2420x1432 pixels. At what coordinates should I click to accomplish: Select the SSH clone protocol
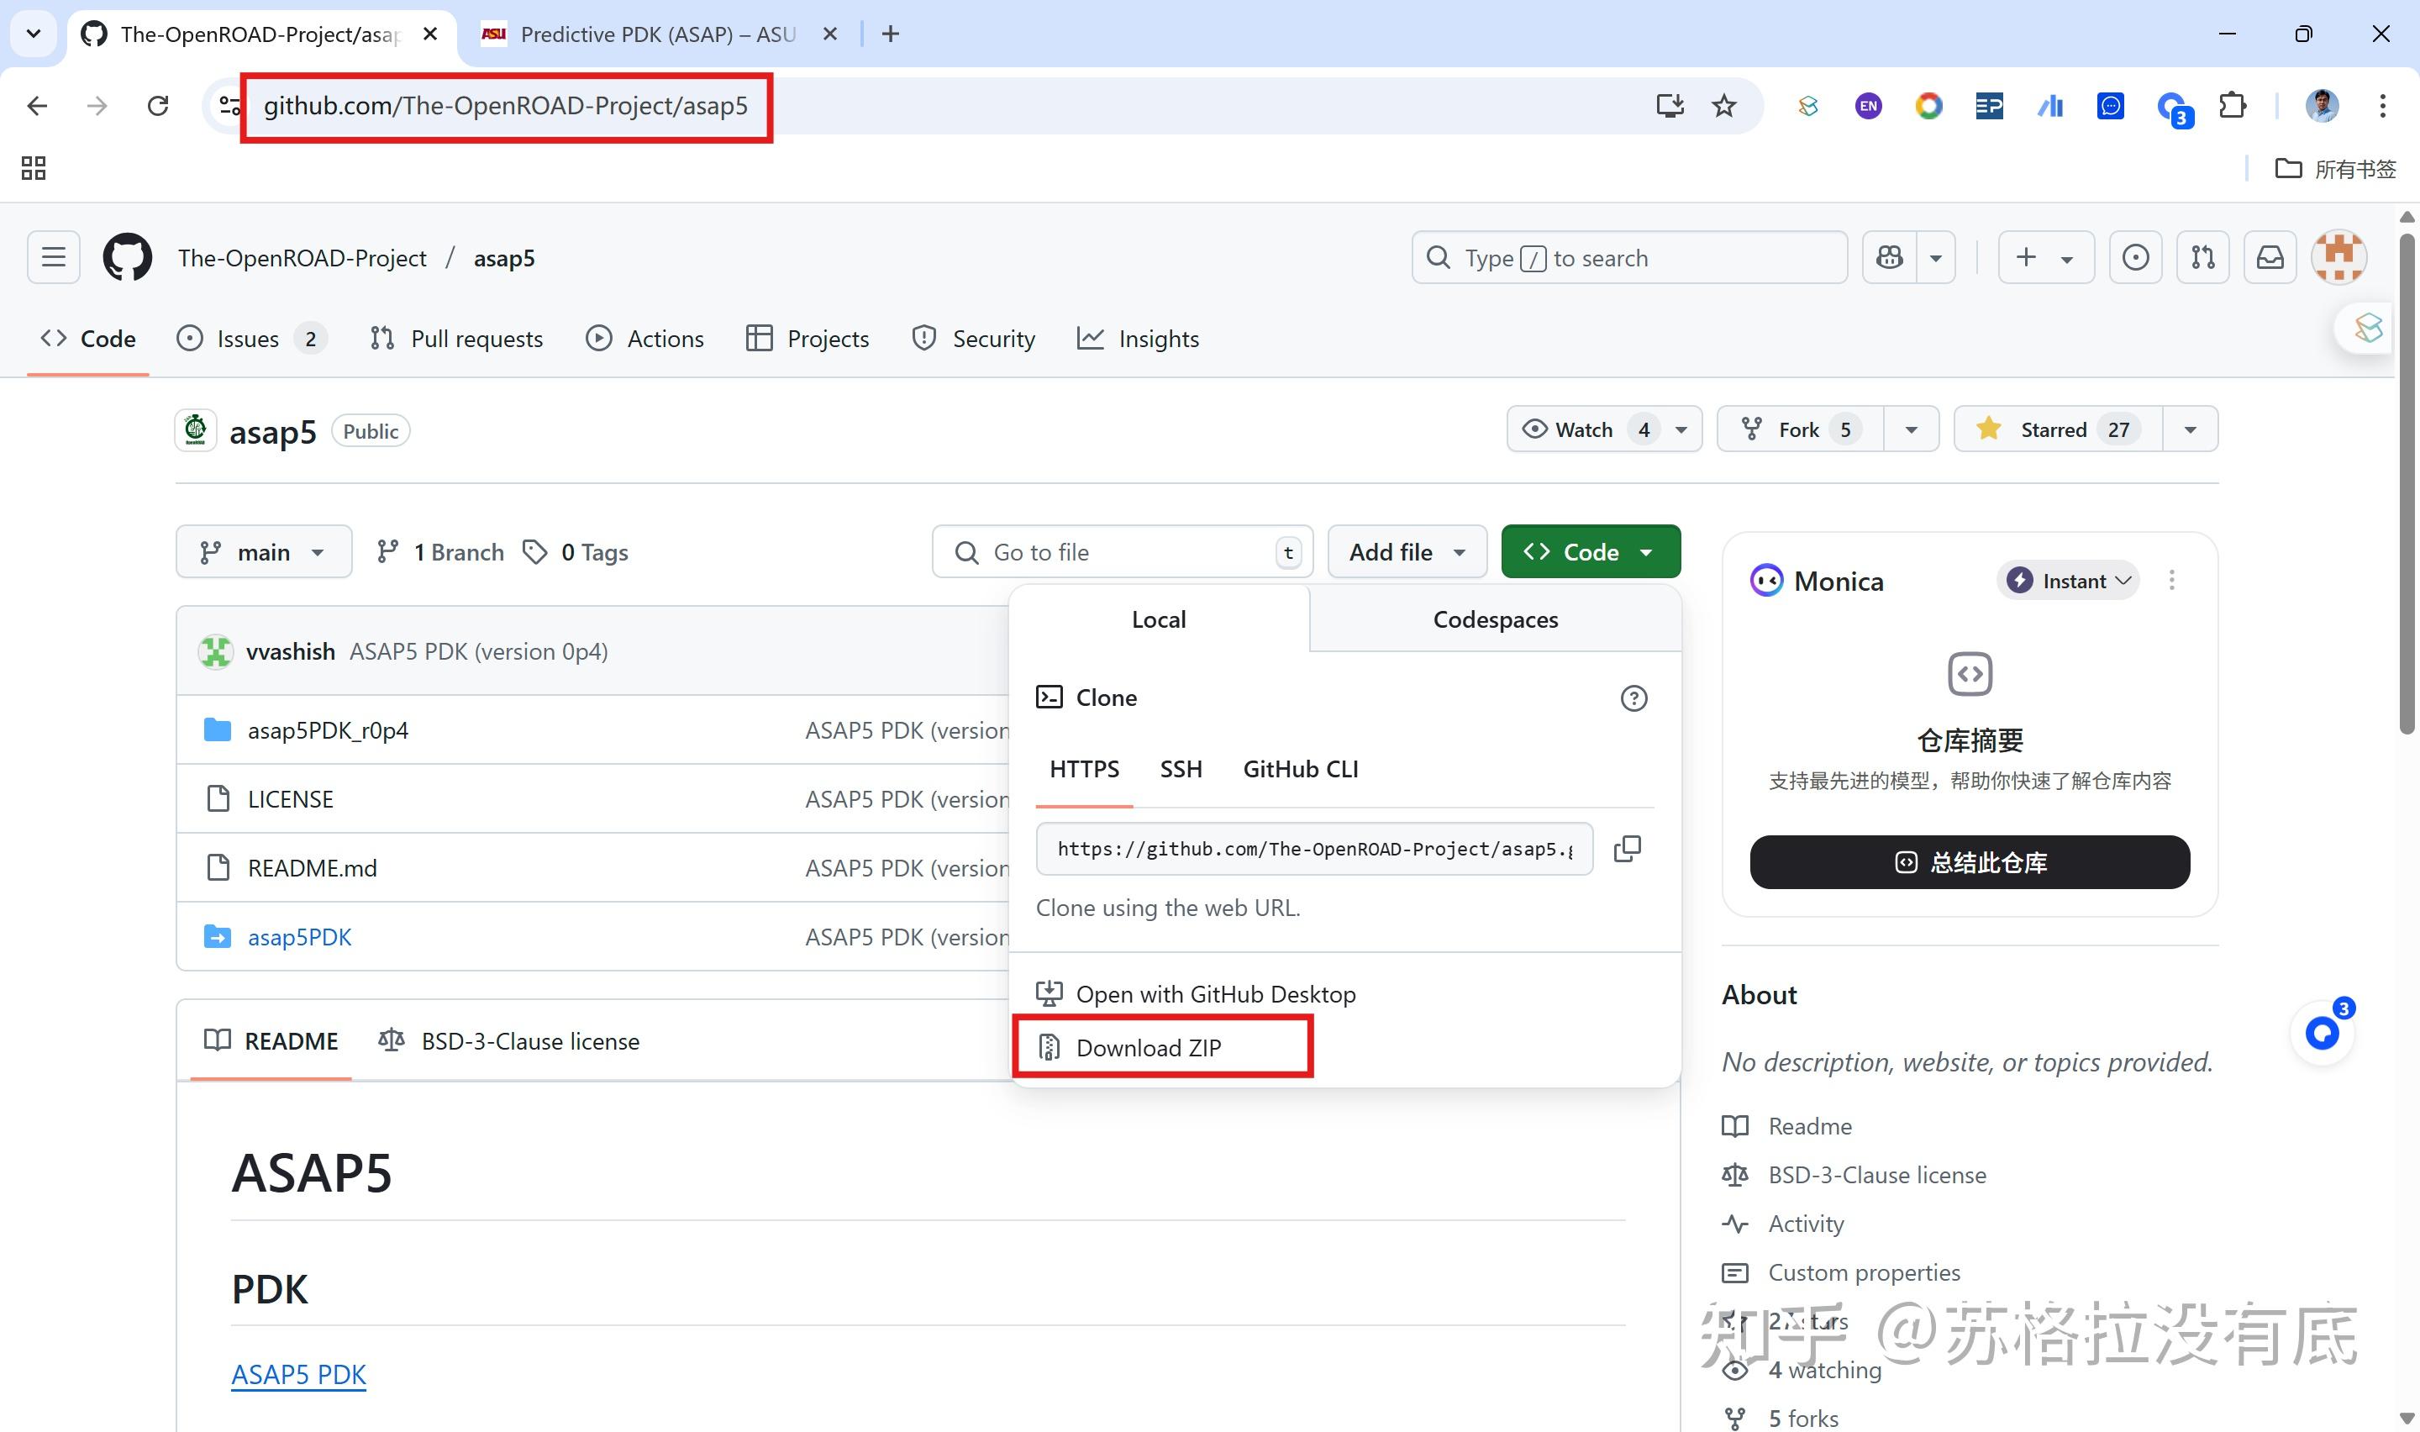pyautogui.click(x=1181, y=769)
